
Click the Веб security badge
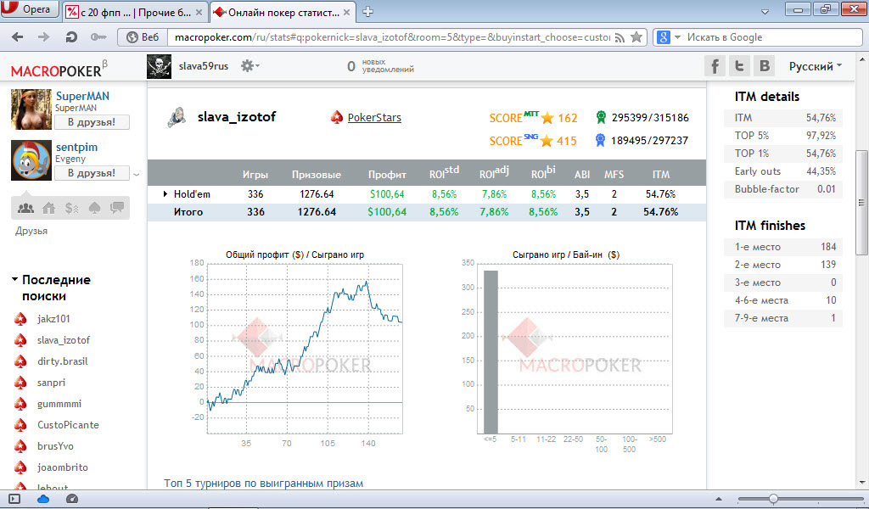click(143, 37)
